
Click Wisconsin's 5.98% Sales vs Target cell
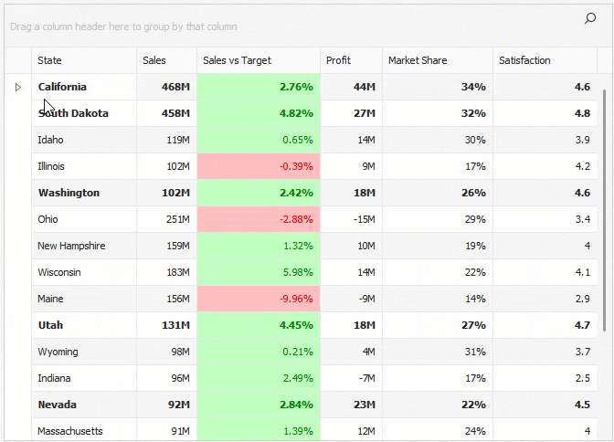pos(258,272)
